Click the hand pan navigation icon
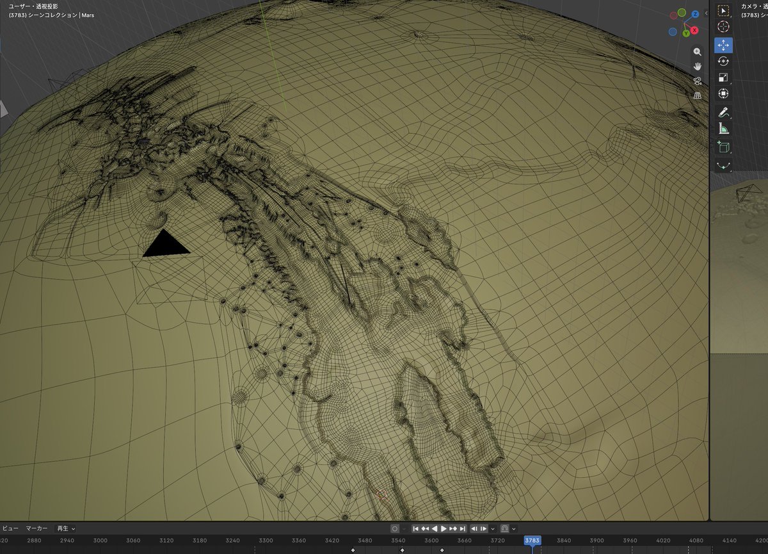The width and height of the screenshot is (768, 554). [x=697, y=66]
